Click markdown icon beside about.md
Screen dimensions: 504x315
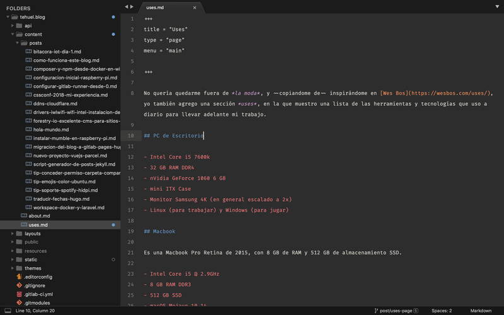click(x=24, y=215)
